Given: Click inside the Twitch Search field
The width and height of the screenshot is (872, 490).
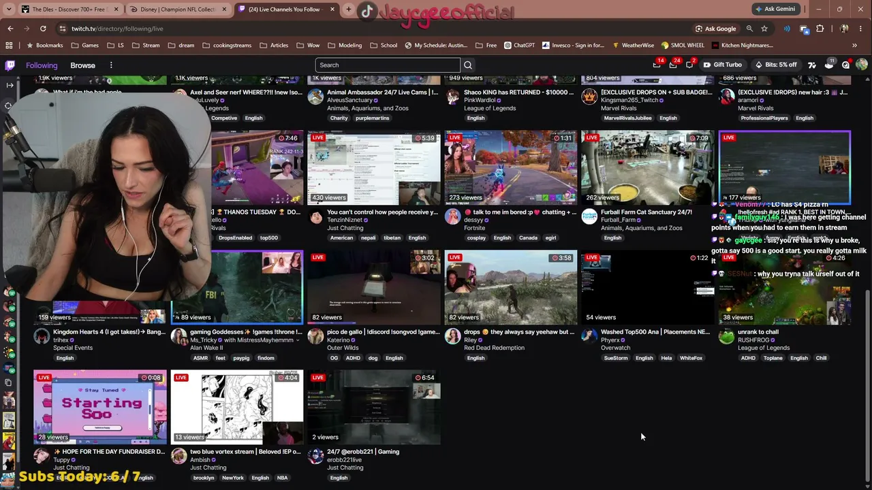Looking at the screenshot, I should [388, 65].
